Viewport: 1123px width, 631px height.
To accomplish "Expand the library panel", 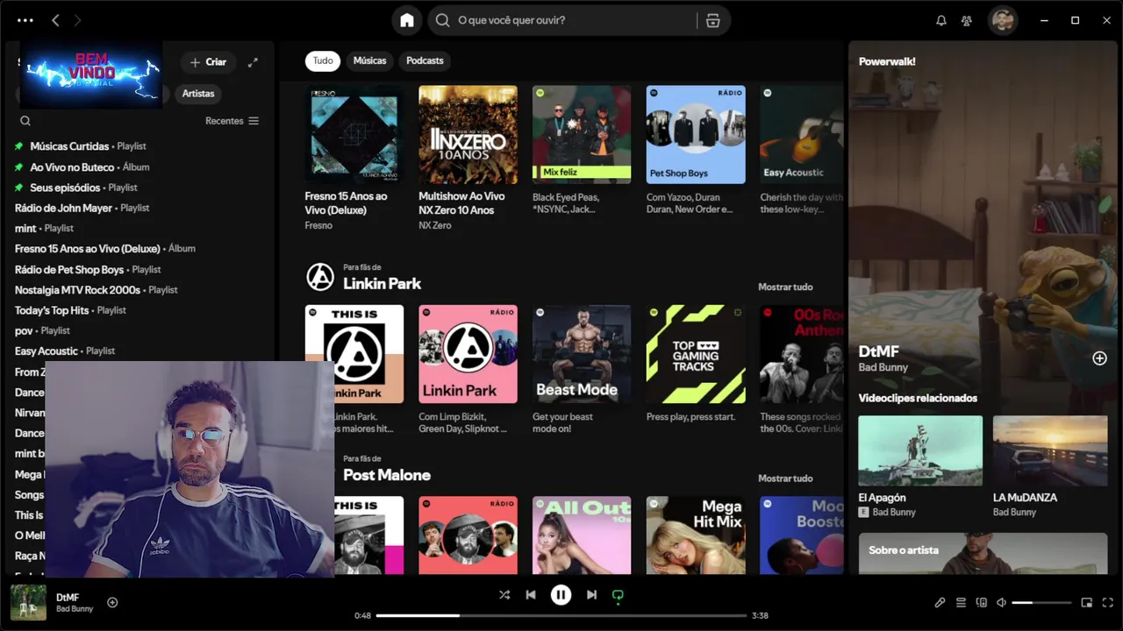I will 253,62.
